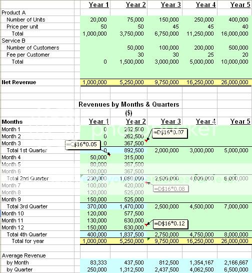Select Total 1st Quarter Year 5 value 5,000,000
This screenshot has height=273, width=252.
(236, 150)
